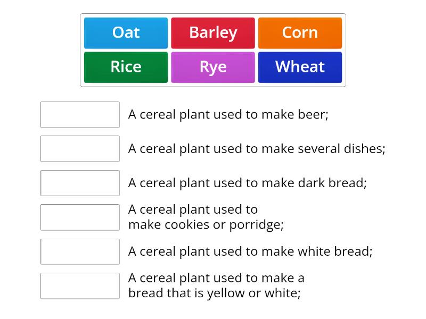The height and width of the screenshot is (319, 426).
Task: Click the blank box beside cookies or porridge
Action: (x=80, y=217)
